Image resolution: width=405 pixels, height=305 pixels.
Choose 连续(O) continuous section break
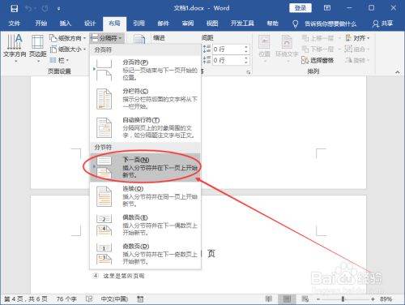[x=146, y=196]
